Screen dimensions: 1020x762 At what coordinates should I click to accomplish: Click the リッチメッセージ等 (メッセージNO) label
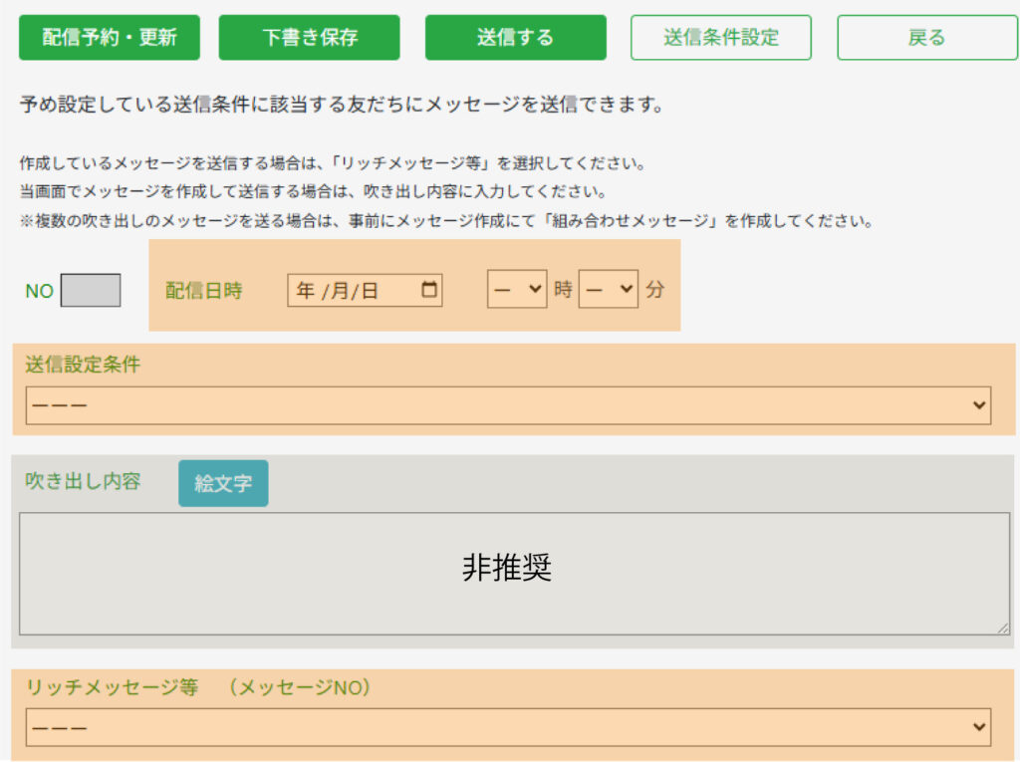[x=198, y=687]
